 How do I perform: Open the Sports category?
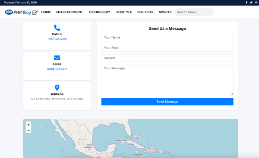[165, 12]
